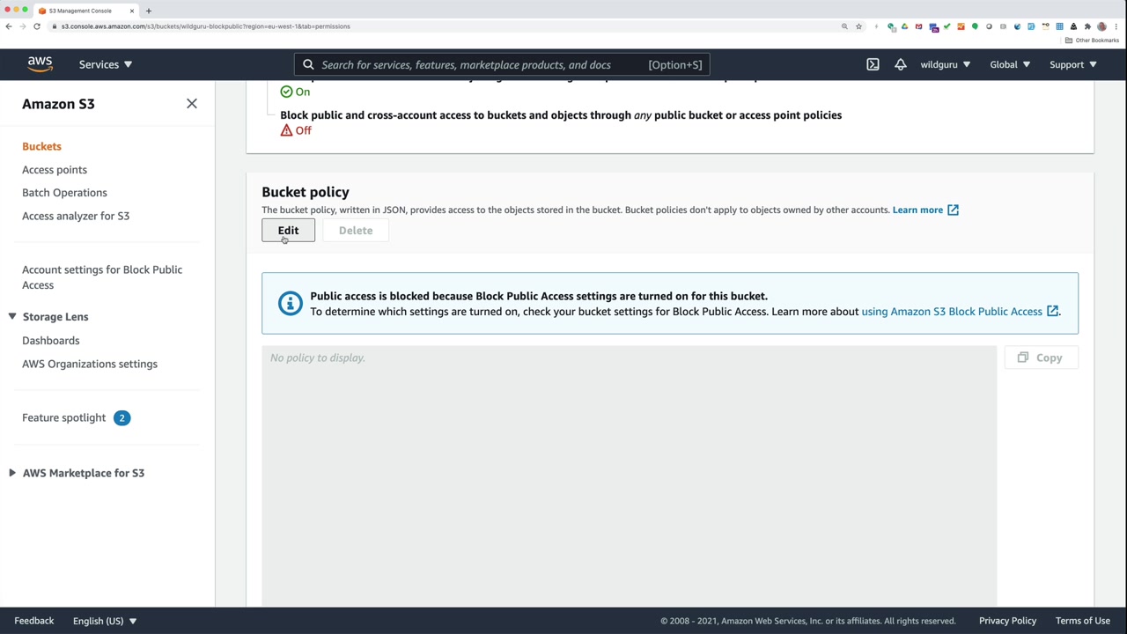The width and height of the screenshot is (1127, 634).
Task: Open AWS Organizations settings
Action: pos(90,364)
